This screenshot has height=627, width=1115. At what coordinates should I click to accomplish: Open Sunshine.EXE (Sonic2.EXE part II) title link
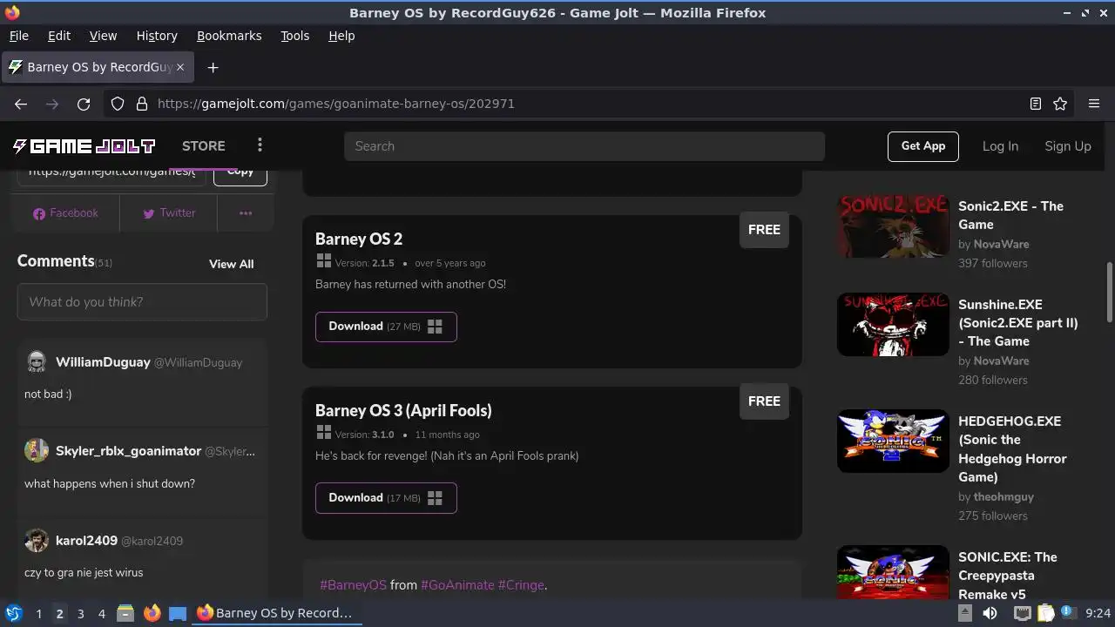tap(1018, 323)
